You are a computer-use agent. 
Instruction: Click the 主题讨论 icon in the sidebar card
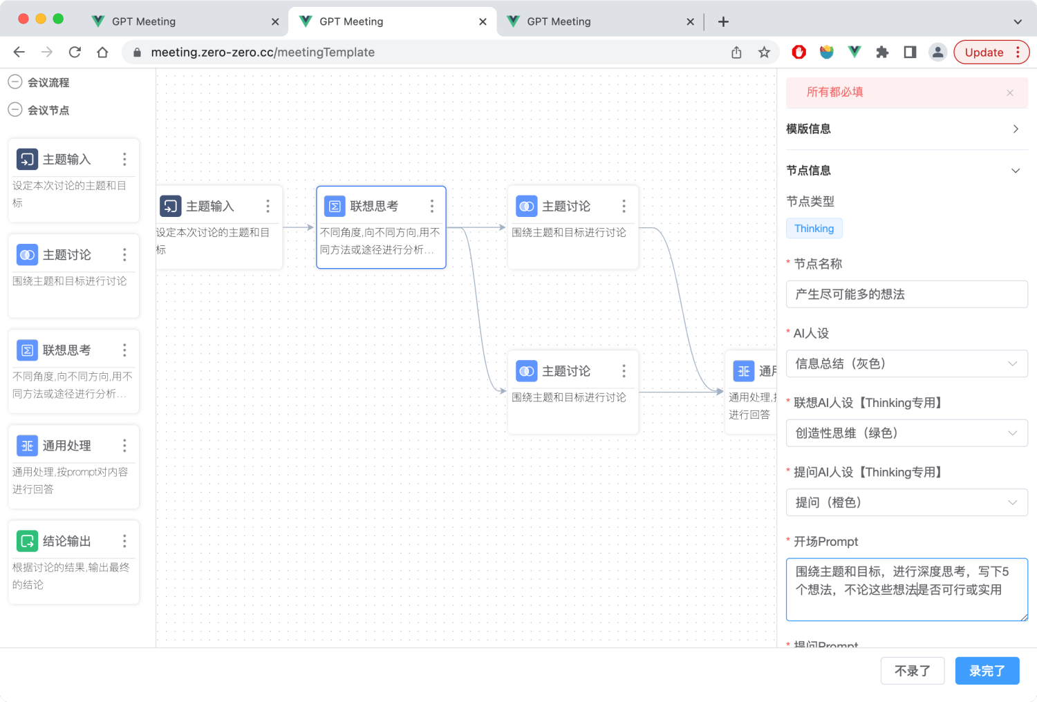[27, 255]
